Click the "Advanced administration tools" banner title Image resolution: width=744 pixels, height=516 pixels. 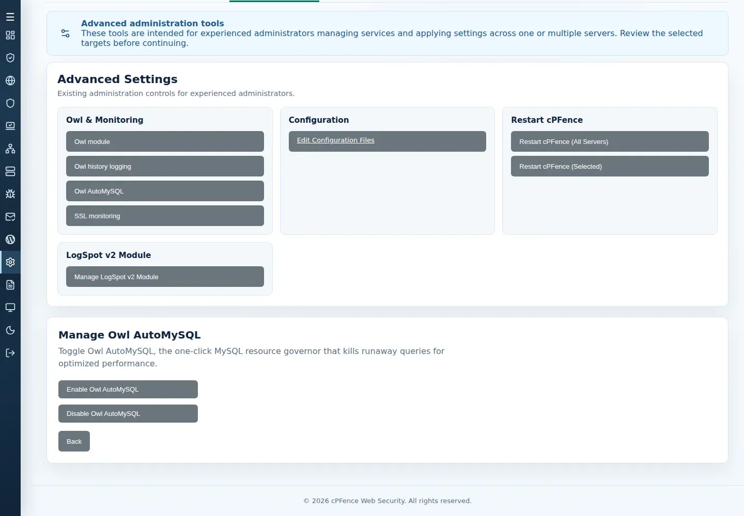[x=152, y=23]
